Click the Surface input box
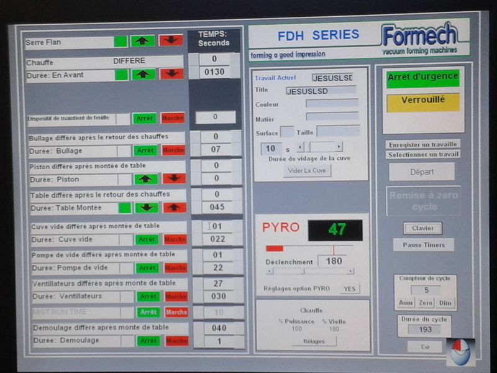The width and height of the screenshot is (497, 373). (287, 132)
